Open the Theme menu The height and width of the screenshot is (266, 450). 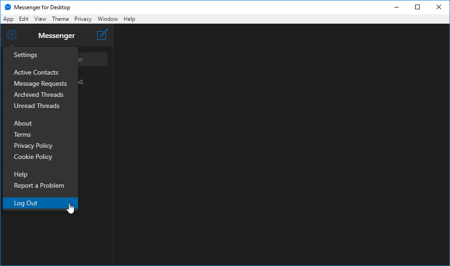pos(60,19)
